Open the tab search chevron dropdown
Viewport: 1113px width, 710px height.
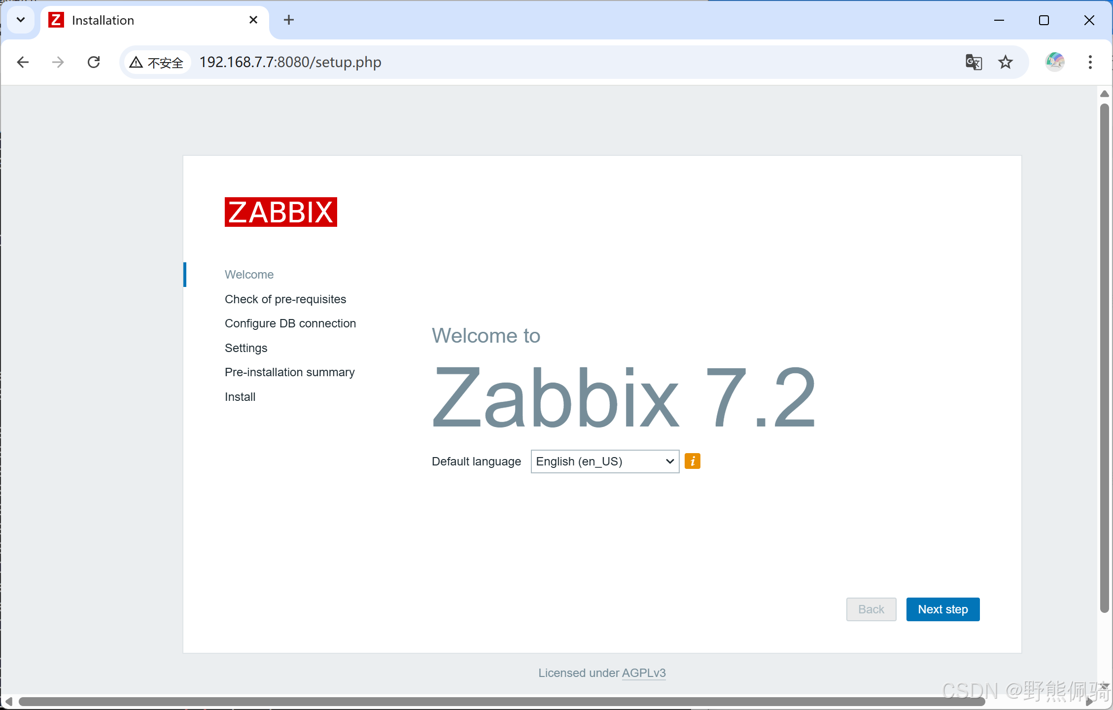21,20
